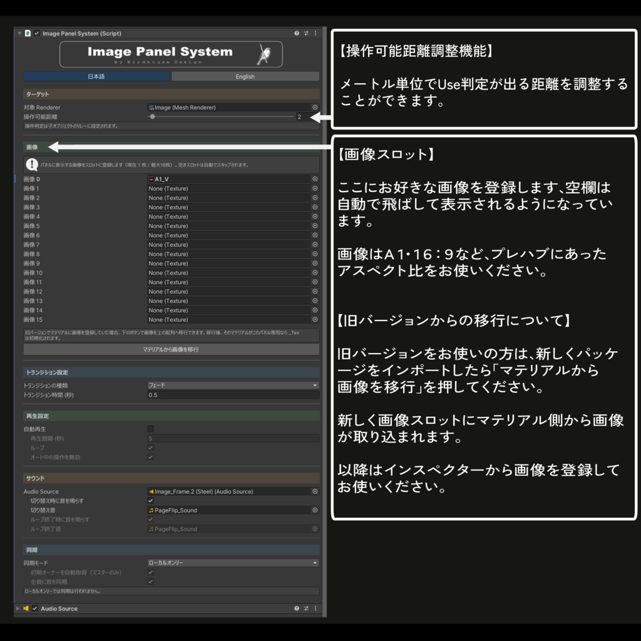This screenshot has height=641, width=641.
Task: Collapse the Image Panel System component foldout
Action: coord(19,33)
